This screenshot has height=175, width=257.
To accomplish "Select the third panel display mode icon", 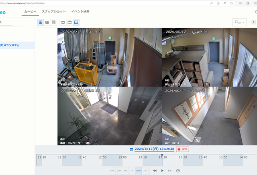I will coord(76,22).
